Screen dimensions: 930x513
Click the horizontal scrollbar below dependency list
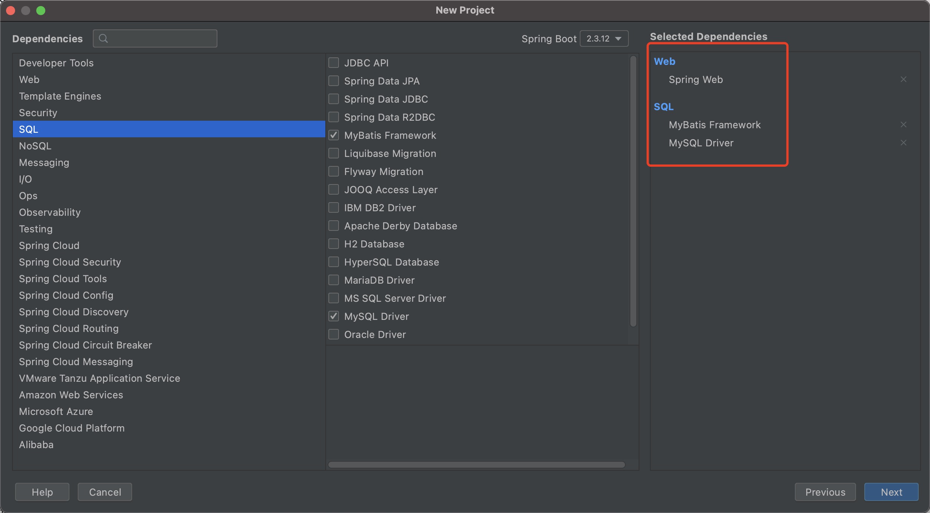[x=476, y=465]
